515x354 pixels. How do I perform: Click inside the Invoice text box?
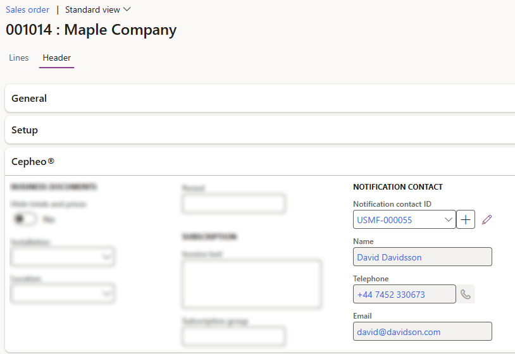click(x=251, y=283)
